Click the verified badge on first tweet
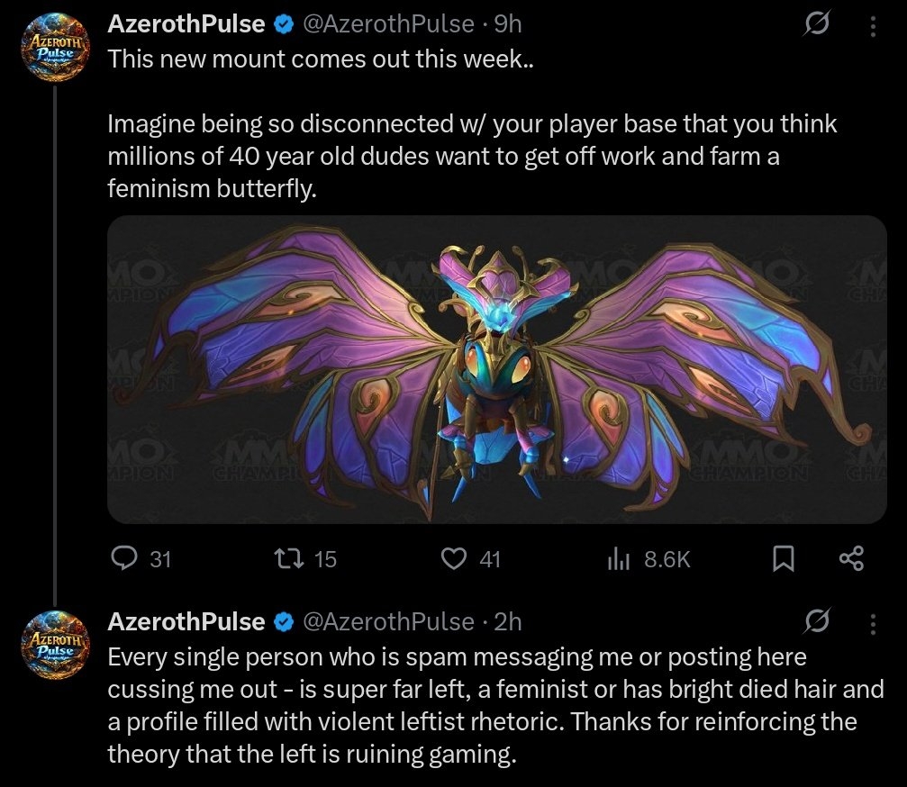Screen dimensions: 907x787 click(x=283, y=25)
